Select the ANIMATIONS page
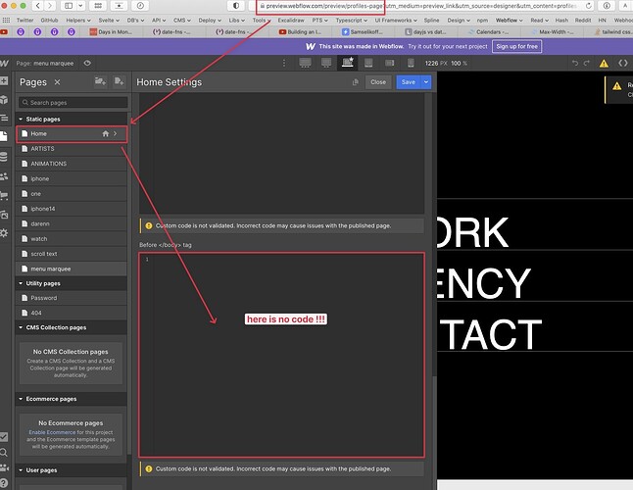This screenshot has width=633, height=490. (72, 164)
